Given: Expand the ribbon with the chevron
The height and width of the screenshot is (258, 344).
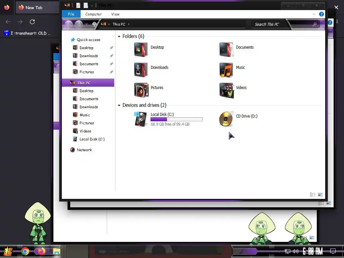Looking at the screenshot, I should tap(314, 14).
